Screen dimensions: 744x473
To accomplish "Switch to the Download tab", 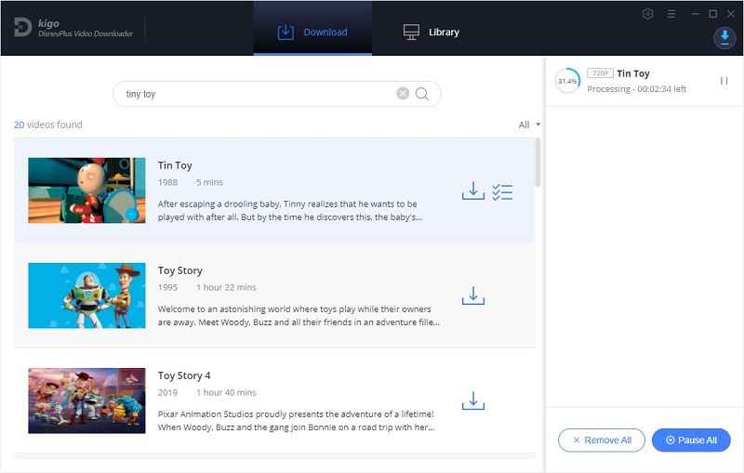I will 312,33.
